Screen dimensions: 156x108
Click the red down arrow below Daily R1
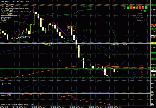(x=74, y=30)
